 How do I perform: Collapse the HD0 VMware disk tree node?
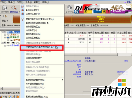coord(2,32)
